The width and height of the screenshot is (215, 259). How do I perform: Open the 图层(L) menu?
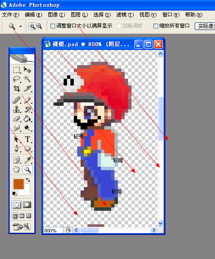(x=79, y=15)
